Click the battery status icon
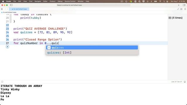187x105 pixels. (x=155, y=1)
